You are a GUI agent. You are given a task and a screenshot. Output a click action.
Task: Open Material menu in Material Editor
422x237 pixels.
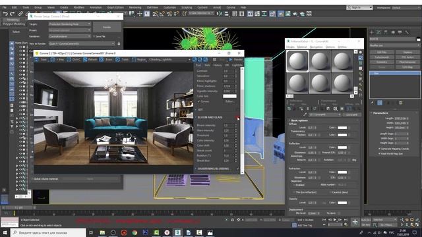[x=302, y=47]
